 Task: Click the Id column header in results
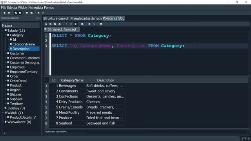tap(54, 80)
